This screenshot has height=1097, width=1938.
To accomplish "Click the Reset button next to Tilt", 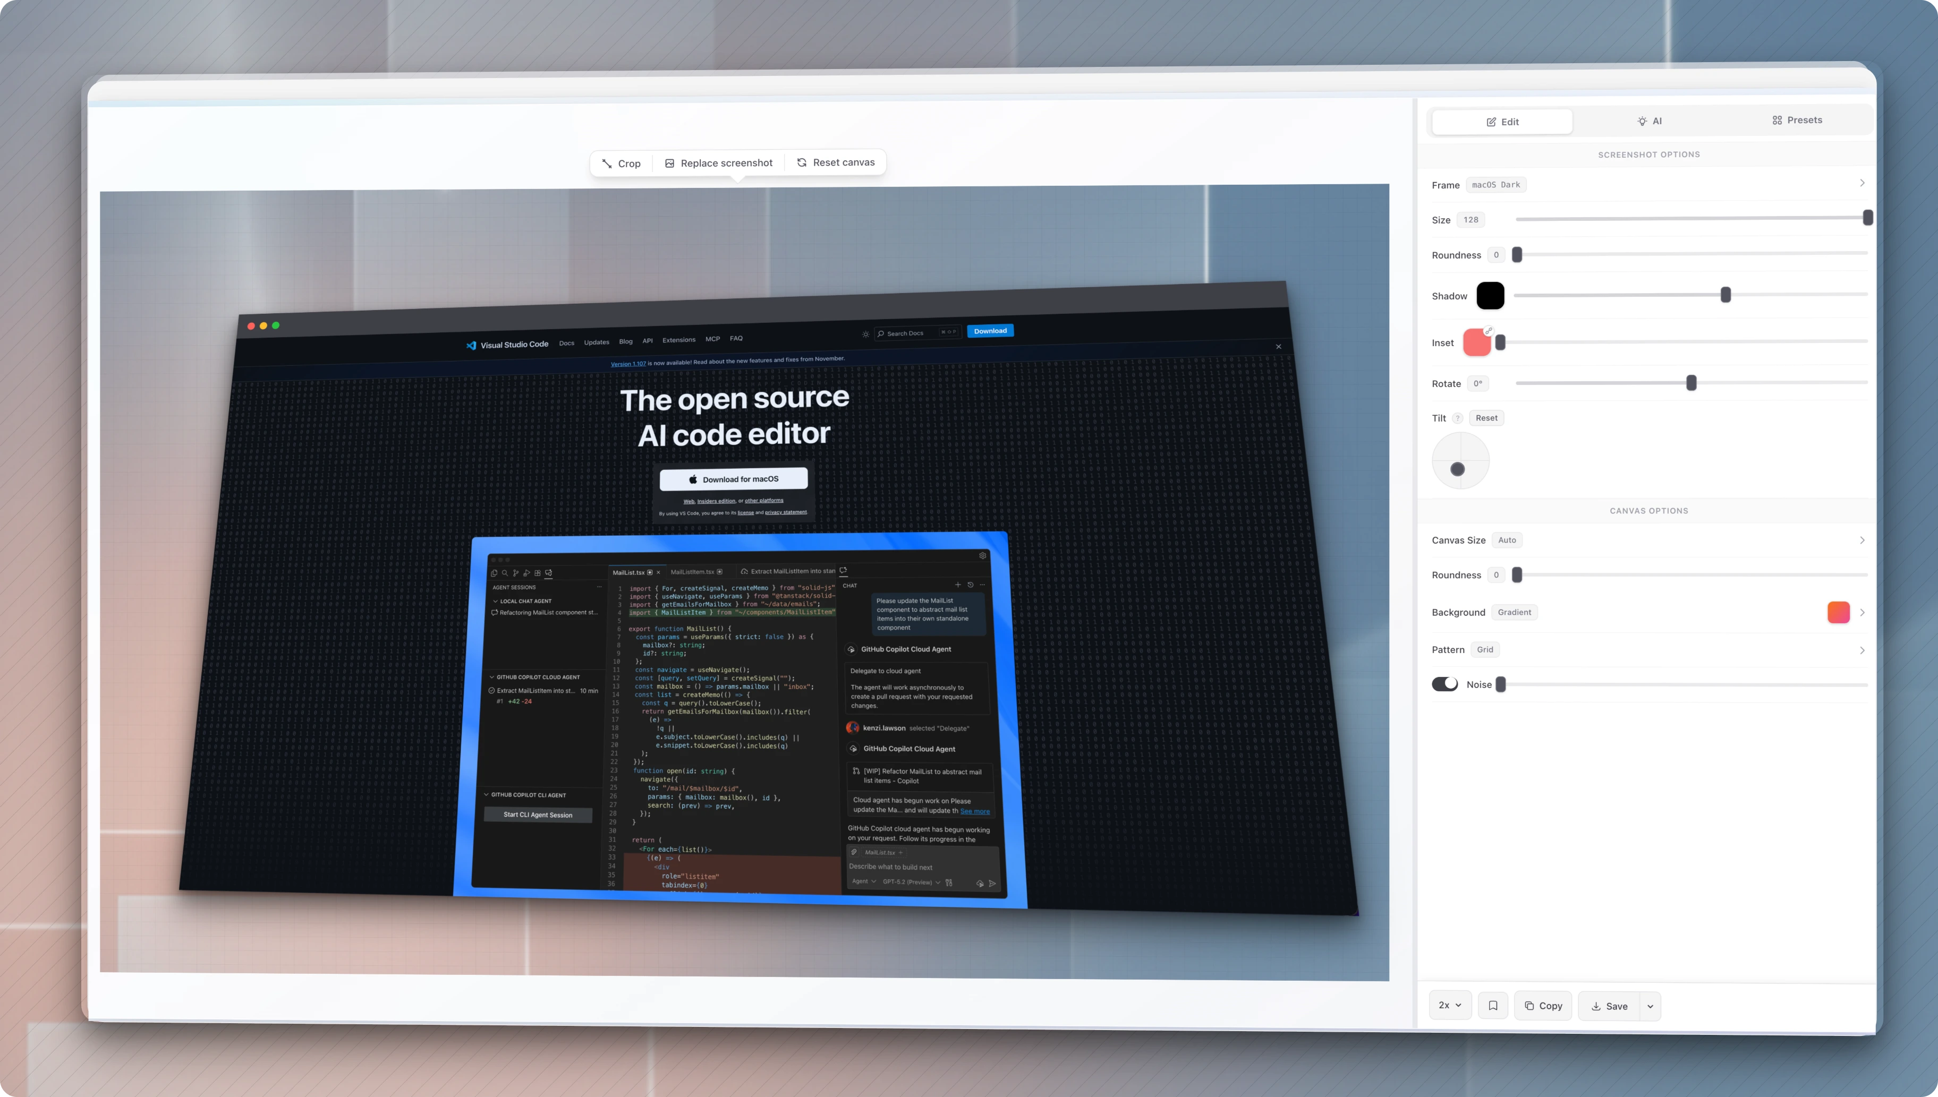I will [1486, 418].
